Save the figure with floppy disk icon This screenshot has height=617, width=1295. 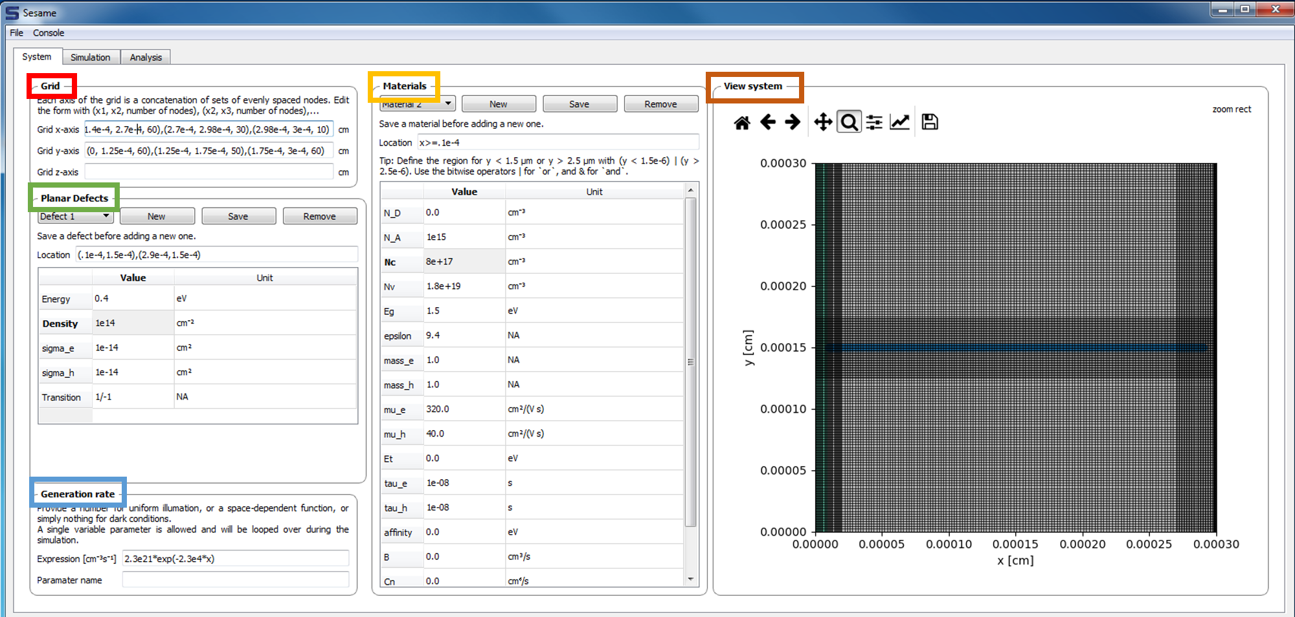[930, 122]
